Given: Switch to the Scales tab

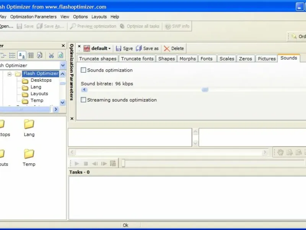Looking at the screenshot, I should [227, 59].
